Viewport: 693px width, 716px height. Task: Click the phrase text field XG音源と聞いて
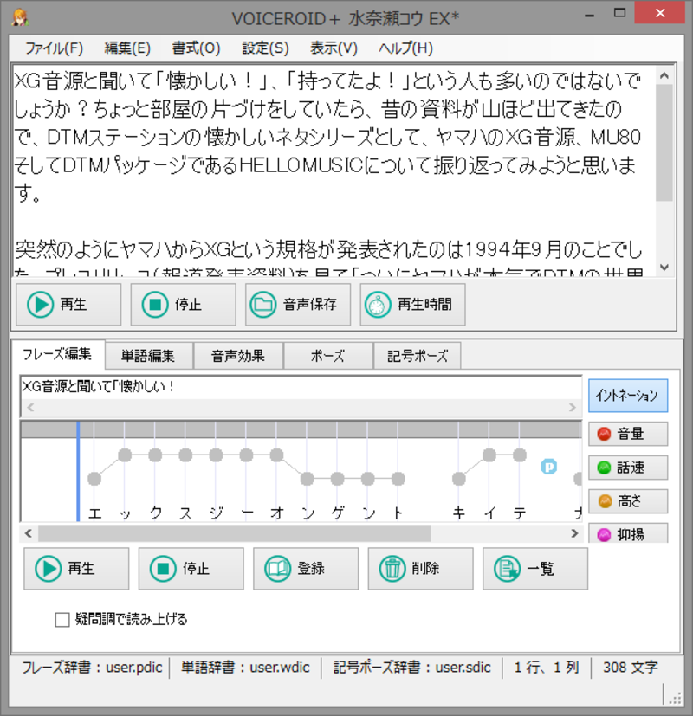point(301,387)
